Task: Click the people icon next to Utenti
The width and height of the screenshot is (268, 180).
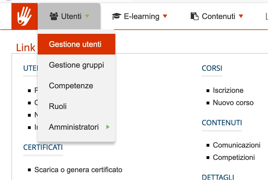Action: pyautogui.click(x=53, y=16)
